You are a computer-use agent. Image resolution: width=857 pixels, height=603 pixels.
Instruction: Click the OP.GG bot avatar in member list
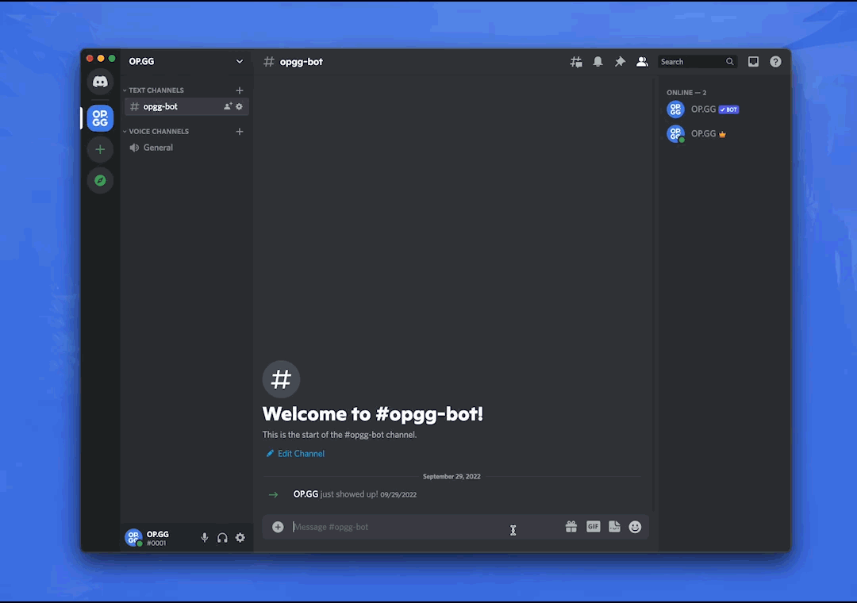(675, 109)
